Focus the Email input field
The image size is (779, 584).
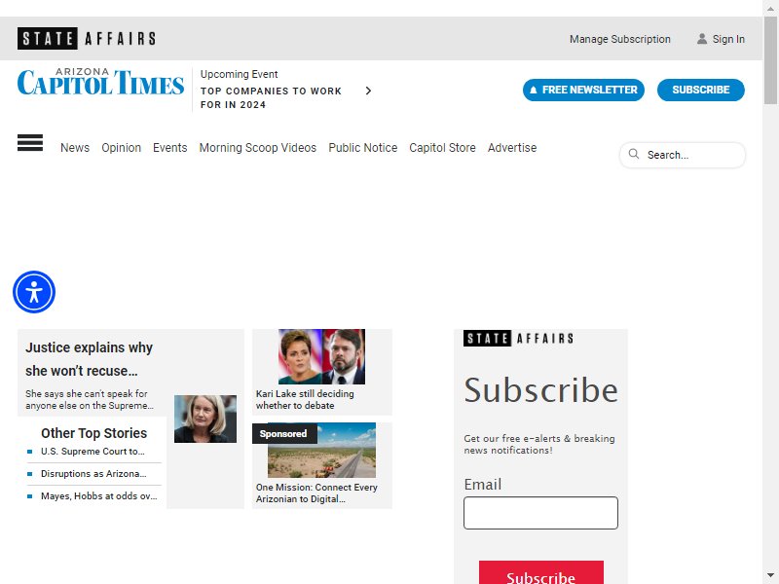point(540,513)
